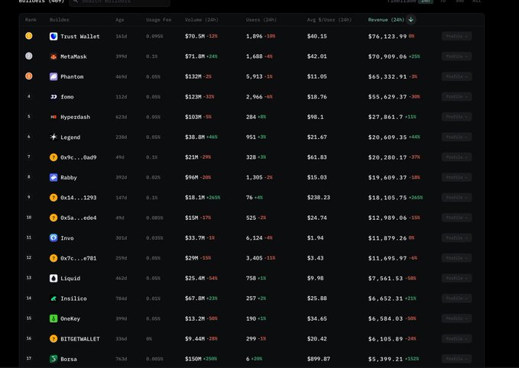
Task: Click the BITGETWALLET question-mark icon
Action: (x=54, y=339)
